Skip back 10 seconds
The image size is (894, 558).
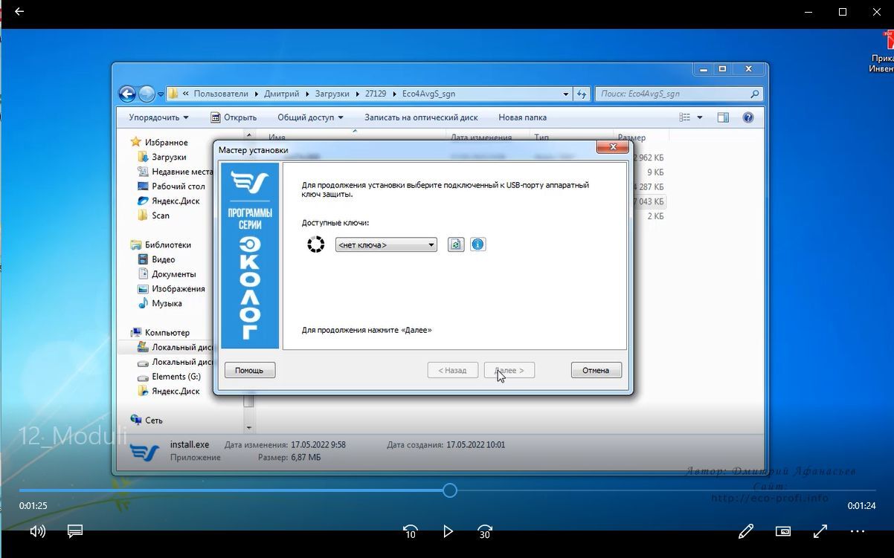click(410, 531)
